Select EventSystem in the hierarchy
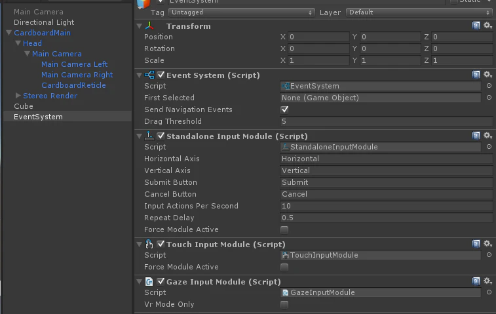Screen dimensions: 496x314 (38, 117)
